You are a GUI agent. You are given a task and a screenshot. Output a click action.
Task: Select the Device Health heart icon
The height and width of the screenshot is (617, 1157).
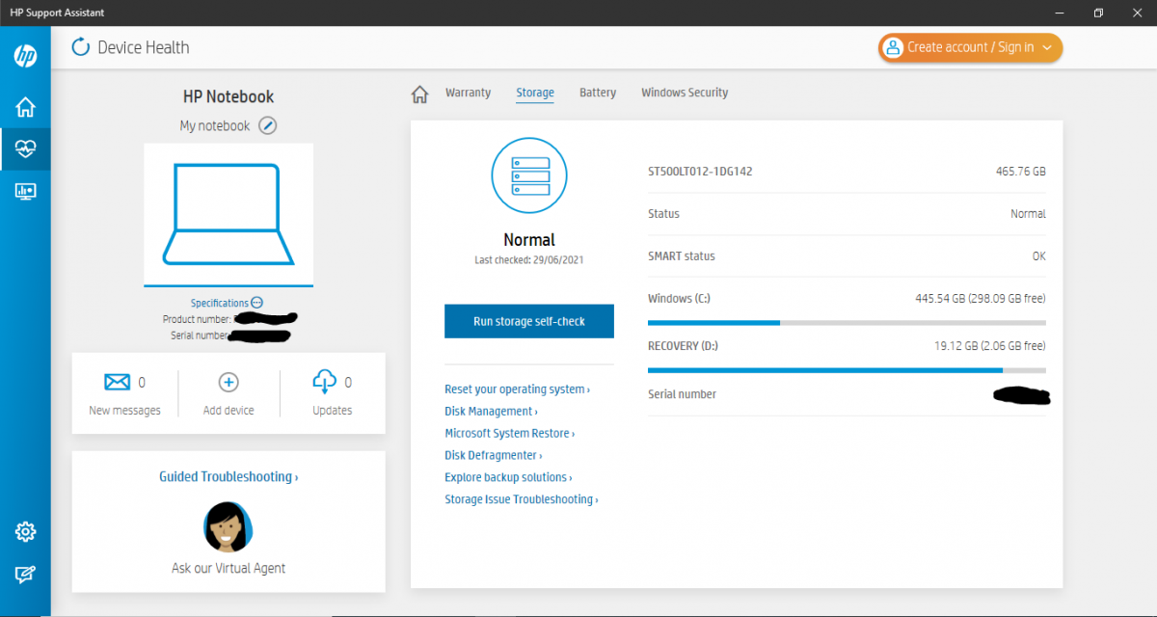(25, 149)
